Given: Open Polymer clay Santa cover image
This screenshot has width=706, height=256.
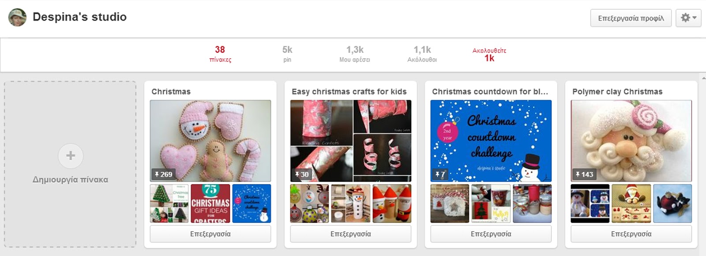Looking at the screenshot, I should tap(631, 140).
